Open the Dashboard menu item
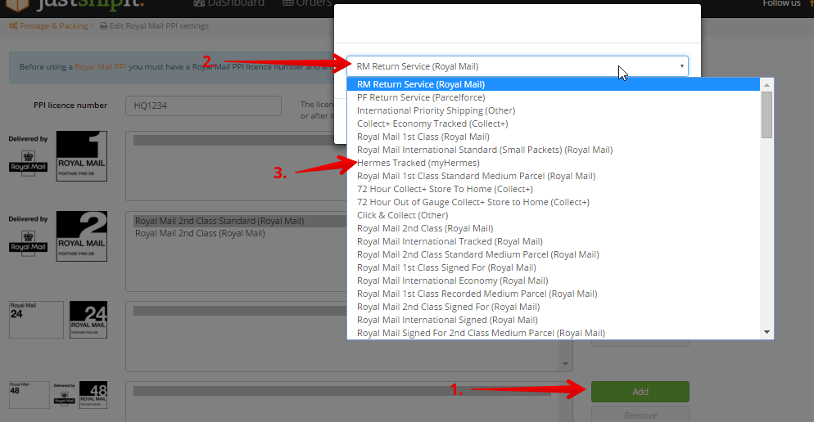Viewport: 814px width, 422px height. pyautogui.click(x=228, y=3)
